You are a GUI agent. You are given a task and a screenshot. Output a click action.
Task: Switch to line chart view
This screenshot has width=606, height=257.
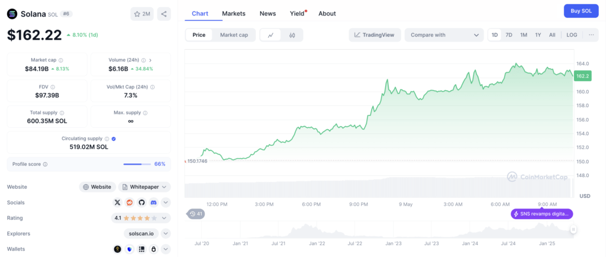[x=271, y=35]
